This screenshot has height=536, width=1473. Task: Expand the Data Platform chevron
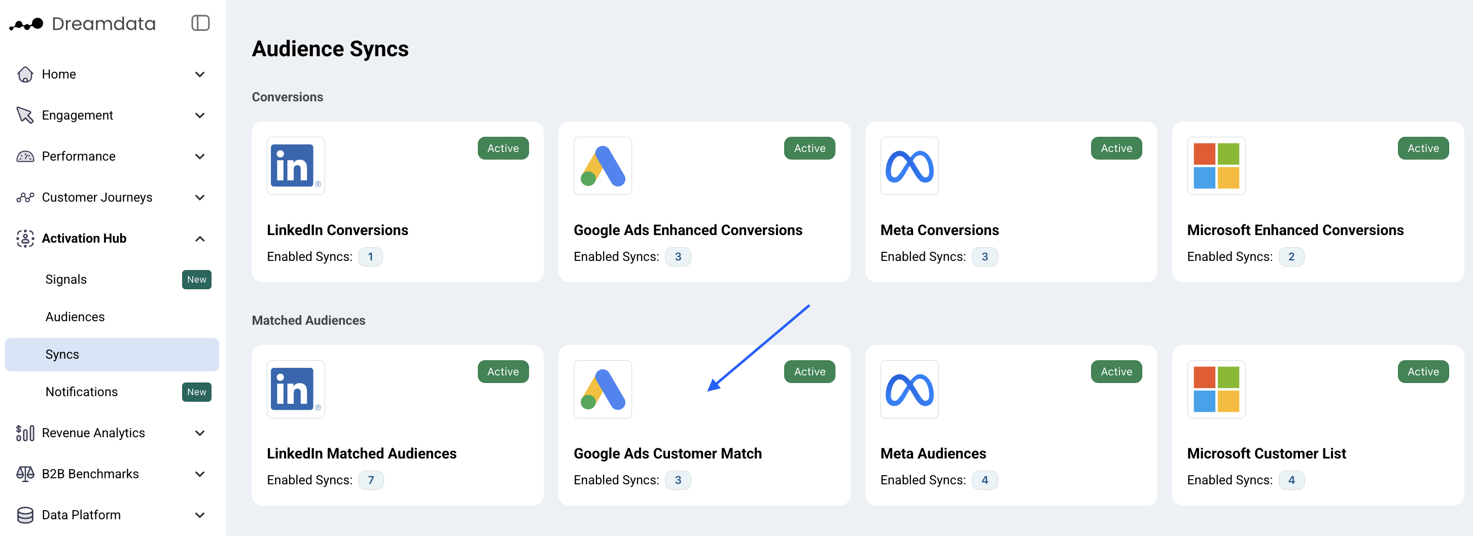point(199,515)
